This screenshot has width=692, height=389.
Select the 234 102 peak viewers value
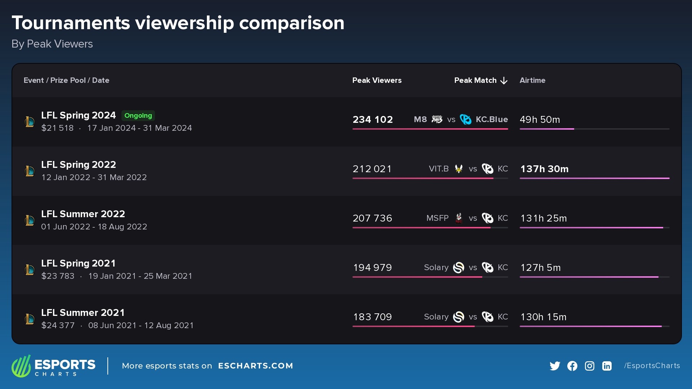pos(373,120)
